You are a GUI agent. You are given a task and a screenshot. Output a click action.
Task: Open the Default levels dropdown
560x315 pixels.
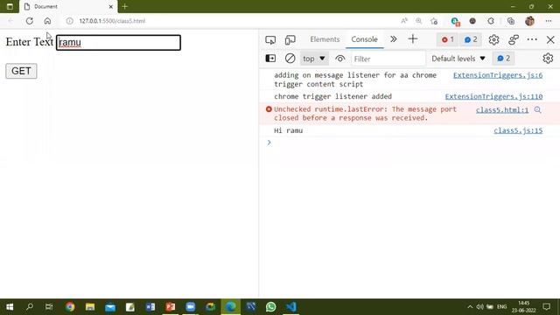click(458, 59)
